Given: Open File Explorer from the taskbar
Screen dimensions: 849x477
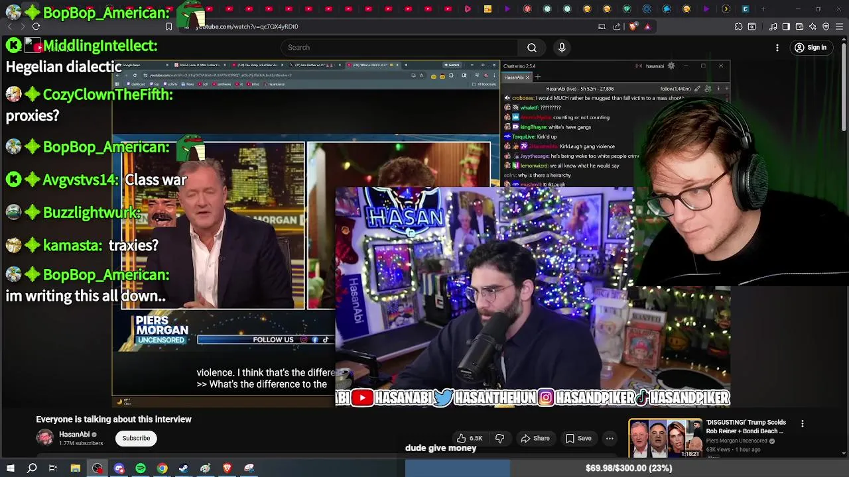Looking at the screenshot, I should pos(76,468).
